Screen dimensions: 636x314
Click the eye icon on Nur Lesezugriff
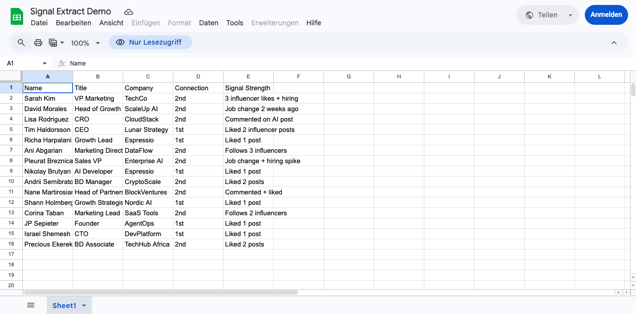click(120, 42)
